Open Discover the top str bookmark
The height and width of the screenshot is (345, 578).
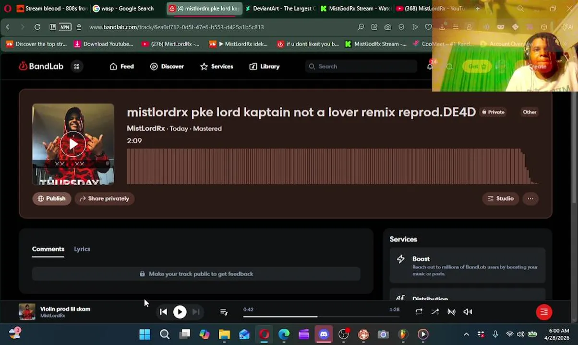tap(36, 44)
